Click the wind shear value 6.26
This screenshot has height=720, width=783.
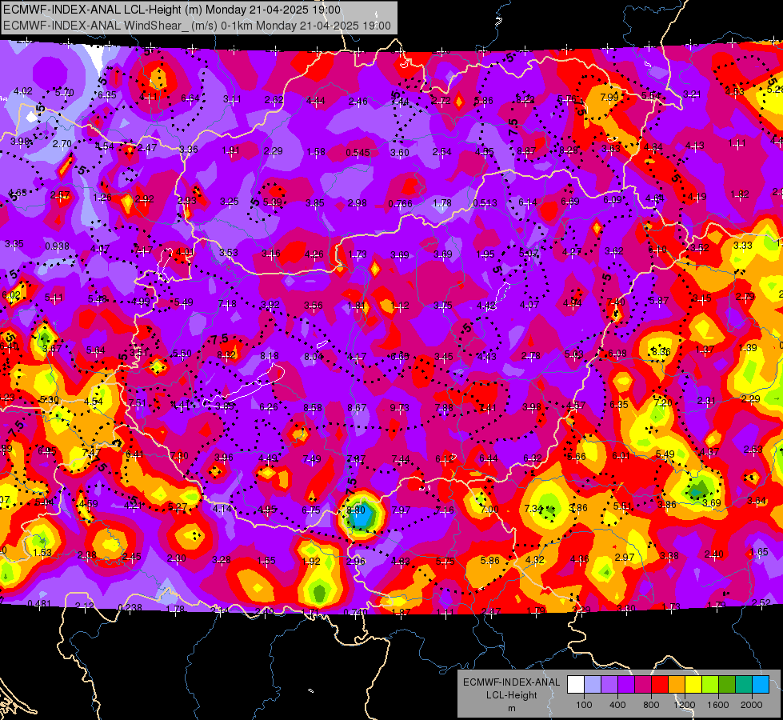269,407
